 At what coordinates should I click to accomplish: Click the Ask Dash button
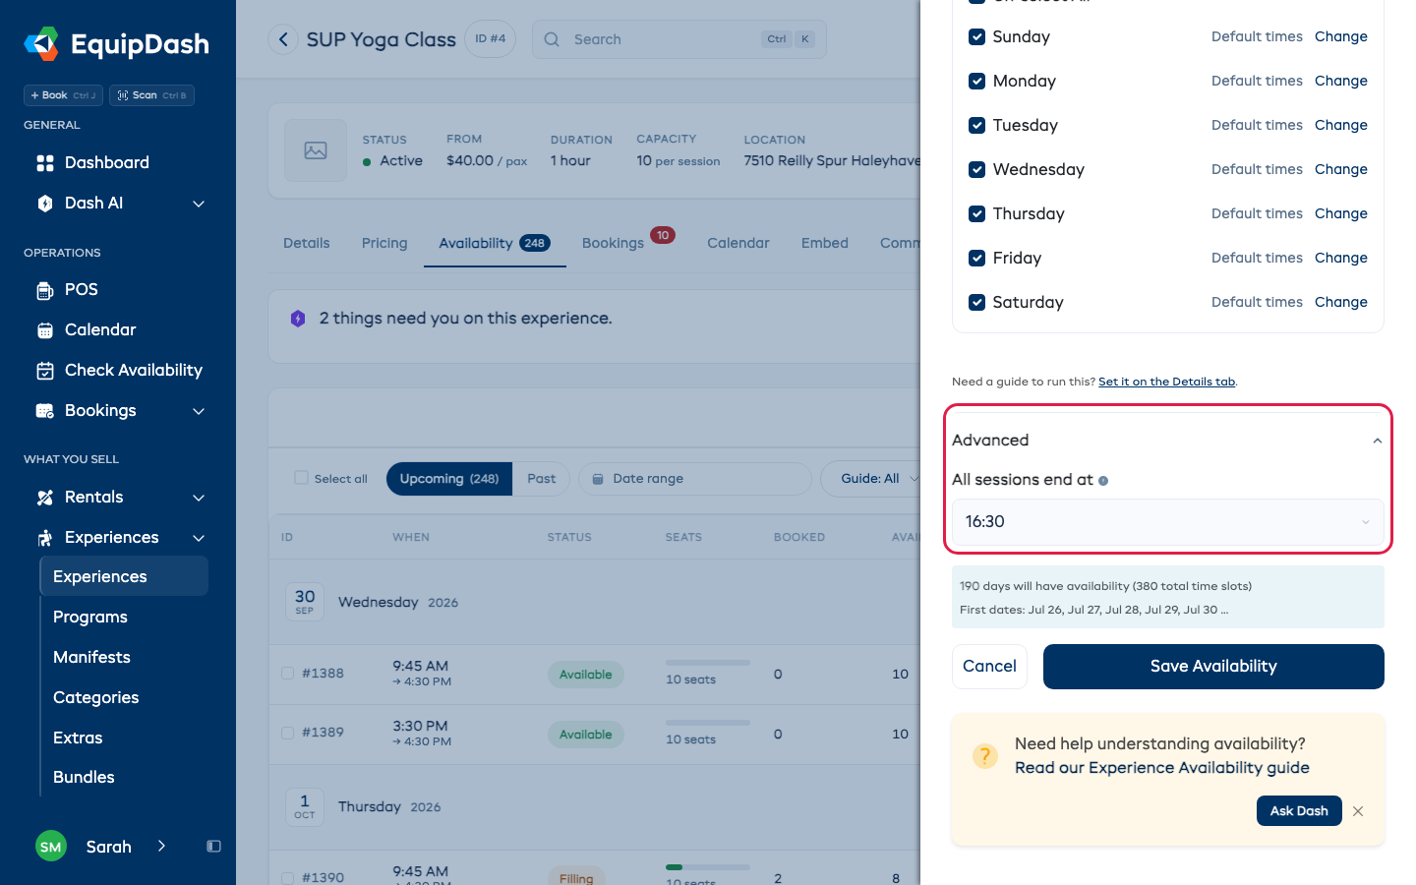tap(1299, 811)
